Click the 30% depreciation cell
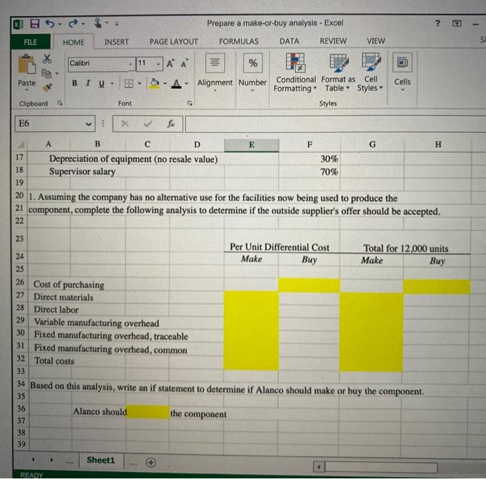 [x=310, y=159]
